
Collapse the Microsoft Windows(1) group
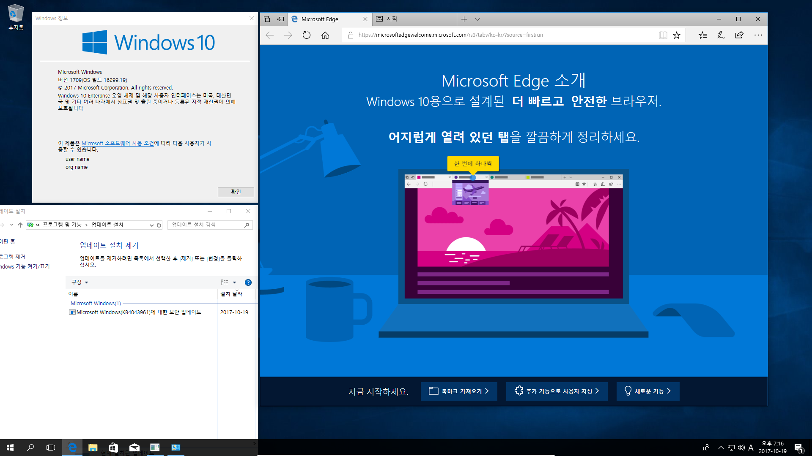point(96,303)
